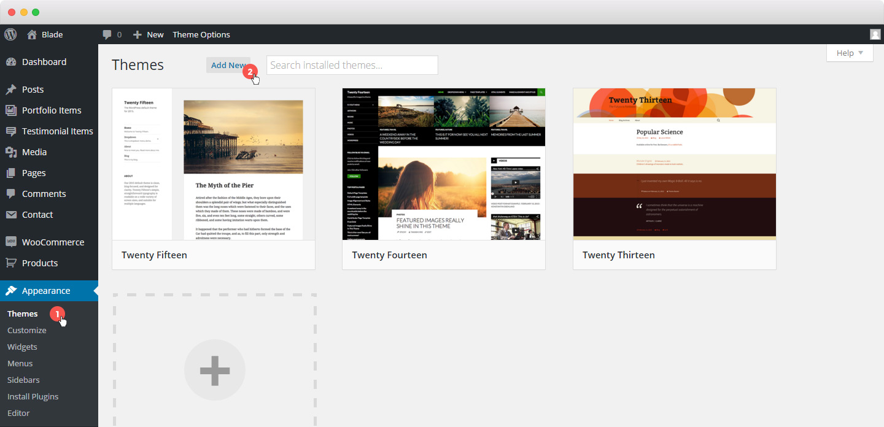Viewport: 884px width, 427px height.
Task: Click the Search installed themes field
Action: tap(352, 65)
